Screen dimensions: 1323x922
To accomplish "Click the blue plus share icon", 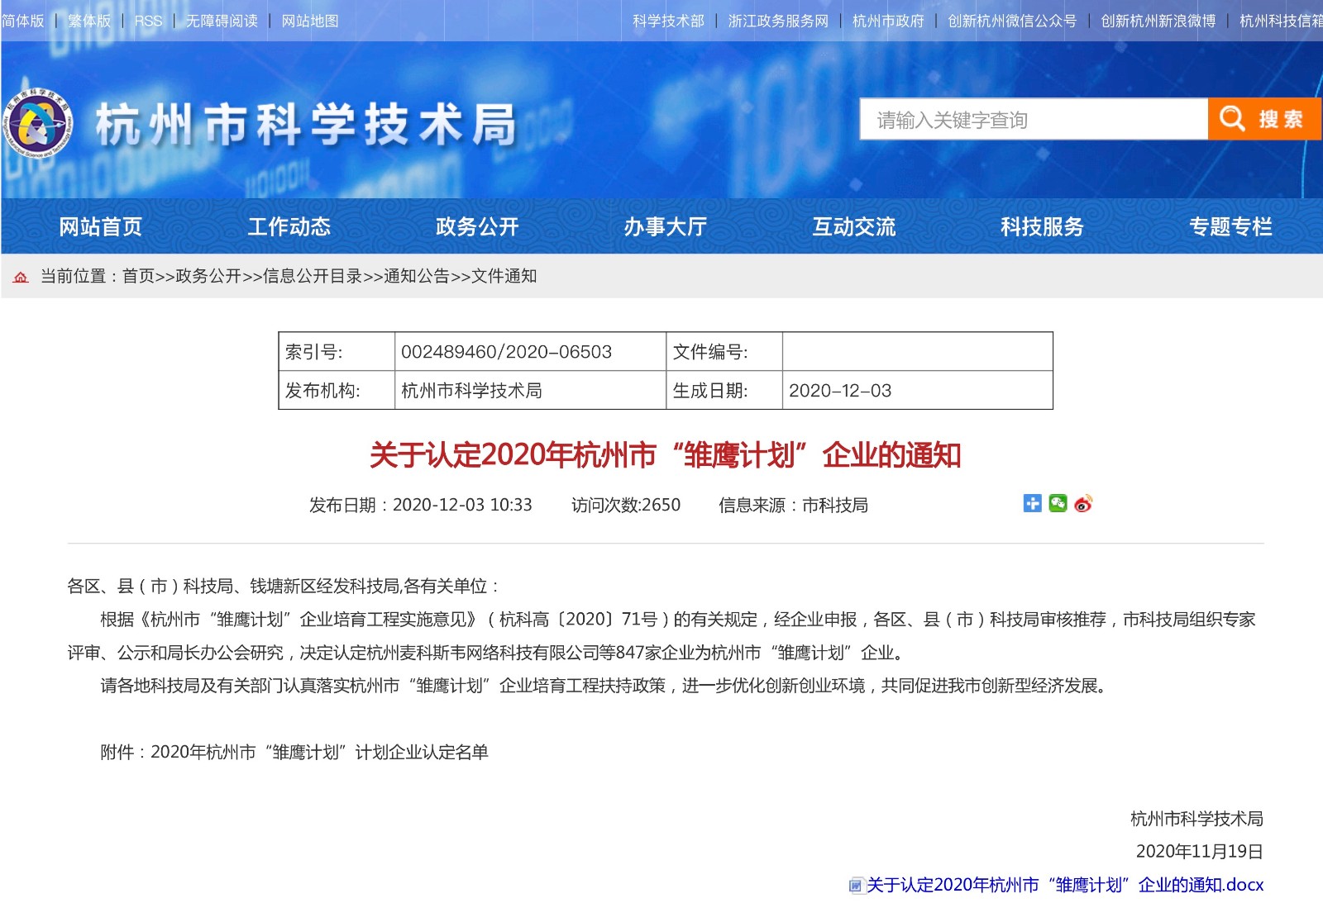I will [x=1032, y=503].
